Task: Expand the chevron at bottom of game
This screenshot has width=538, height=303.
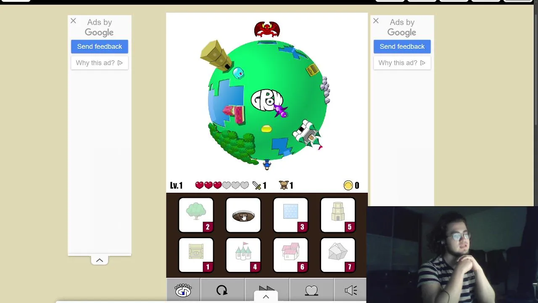Action: coord(266,297)
